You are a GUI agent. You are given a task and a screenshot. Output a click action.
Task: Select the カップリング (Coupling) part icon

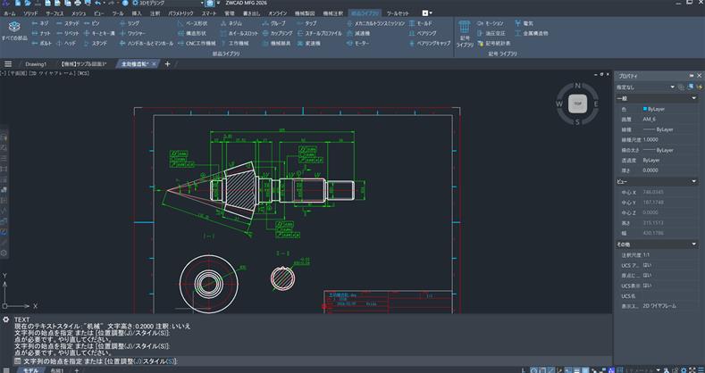pyautogui.click(x=279, y=32)
